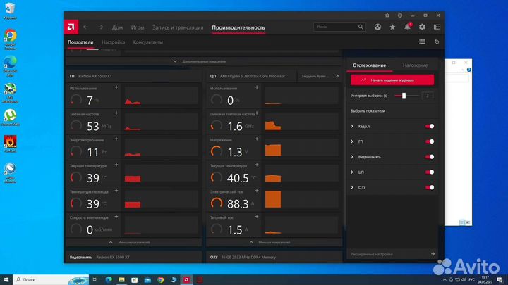Open Windows Start menu
508x285 pixels.
[x=6, y=280]
